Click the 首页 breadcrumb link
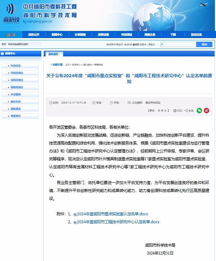 (67, 65)
